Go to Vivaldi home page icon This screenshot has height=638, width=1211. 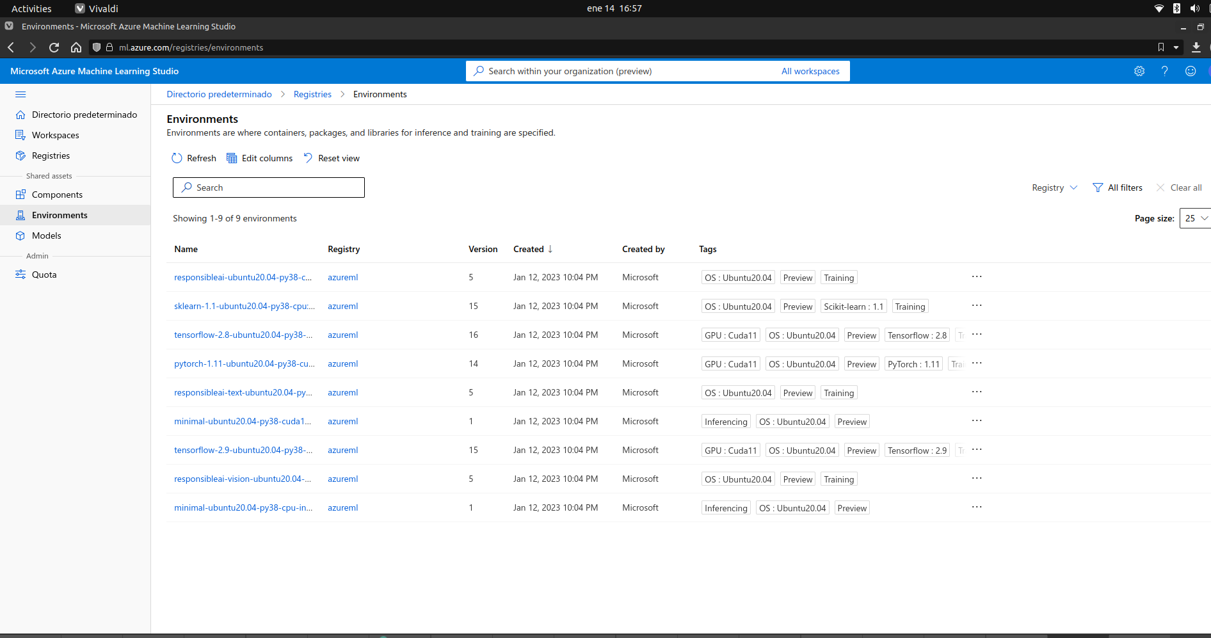(76, 47)
